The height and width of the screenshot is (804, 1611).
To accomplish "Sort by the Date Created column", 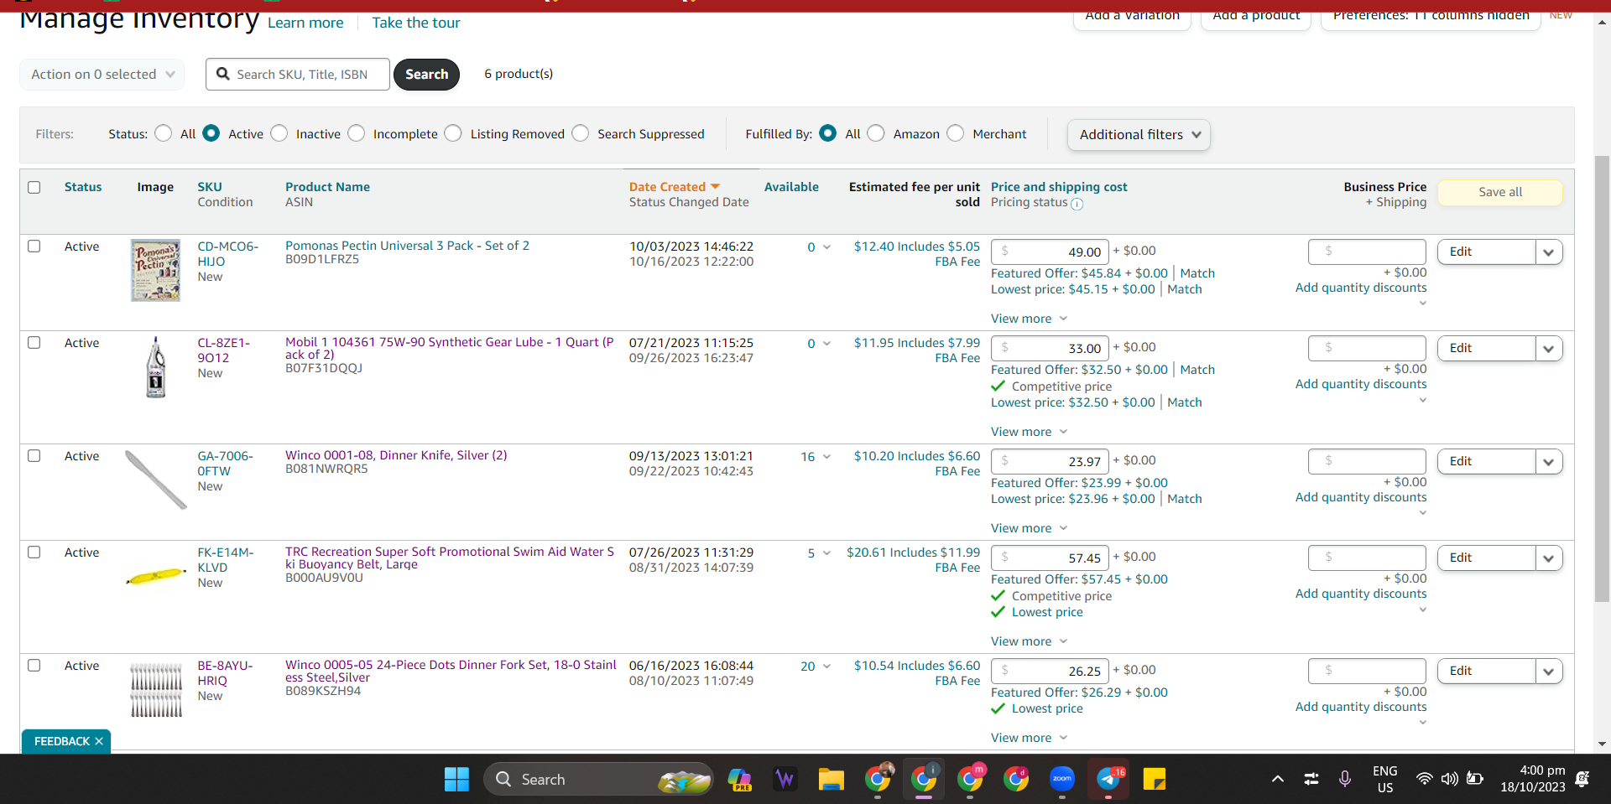I will pos(675,187).
